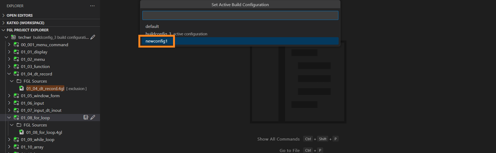Collapse the 01_08_for_loop node
This screenshot has width=496, height=153.
[x=9, y=118]
